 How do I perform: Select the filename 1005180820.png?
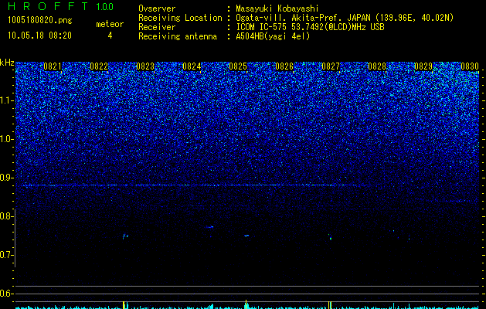39,21
